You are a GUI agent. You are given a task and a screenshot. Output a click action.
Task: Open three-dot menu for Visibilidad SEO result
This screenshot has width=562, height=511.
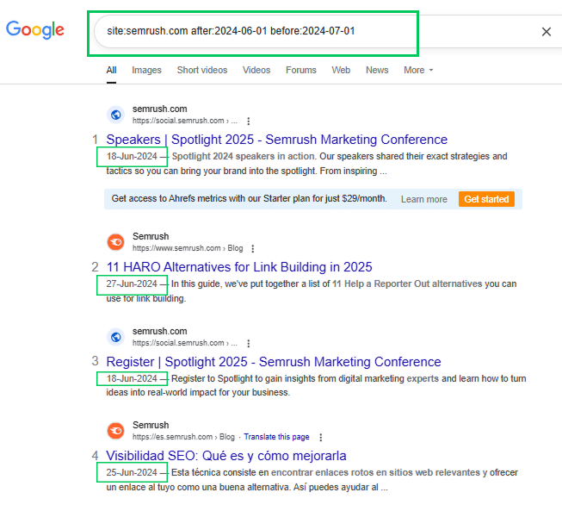[321, 438]
